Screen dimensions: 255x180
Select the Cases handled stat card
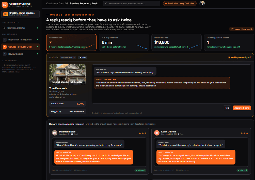(x=71, y=42)
